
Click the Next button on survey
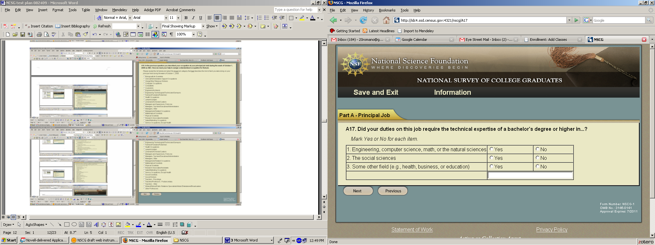coord(358,191)
